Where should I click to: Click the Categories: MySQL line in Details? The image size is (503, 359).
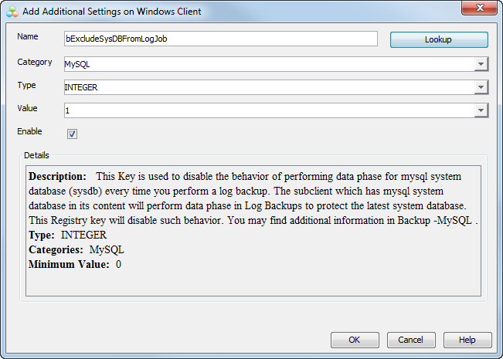click(x=76, y=250)
